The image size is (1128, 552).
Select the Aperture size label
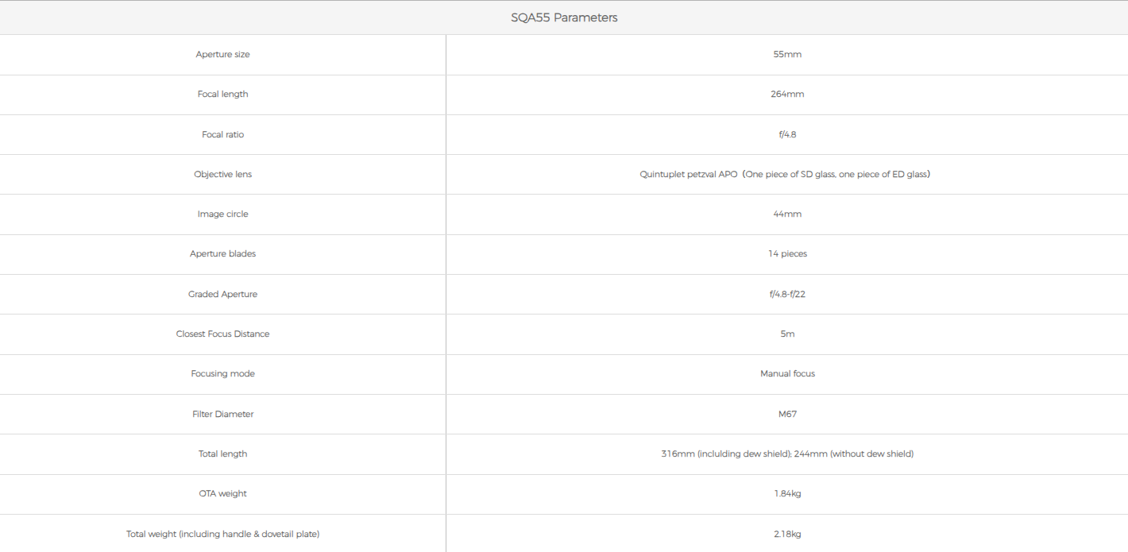coord(222,54)
